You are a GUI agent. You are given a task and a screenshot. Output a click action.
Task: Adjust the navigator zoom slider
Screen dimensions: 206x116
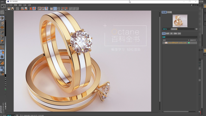pos(183,29)
